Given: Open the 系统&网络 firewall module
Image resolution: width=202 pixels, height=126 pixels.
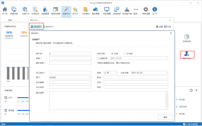Looking at the screenshot, I should [56, 11].
